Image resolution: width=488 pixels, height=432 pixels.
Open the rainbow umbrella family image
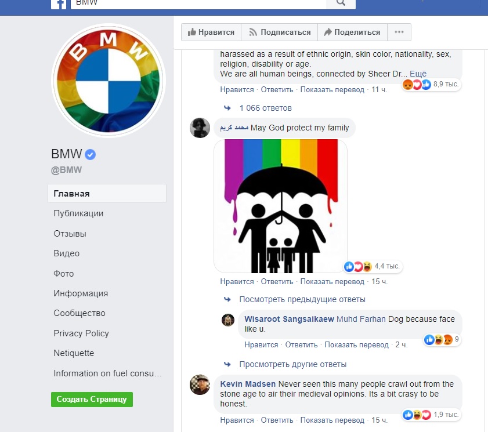point(280,206)
